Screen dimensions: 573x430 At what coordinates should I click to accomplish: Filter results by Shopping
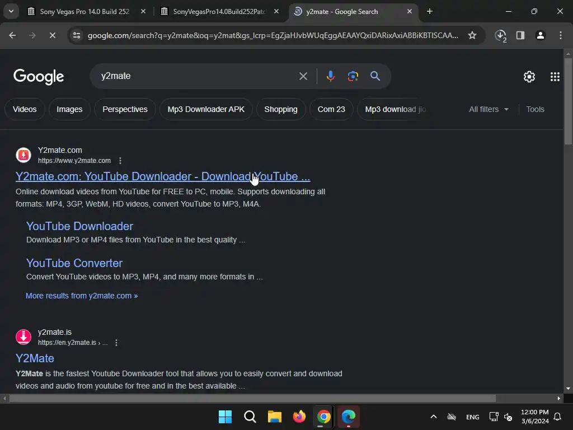[281, 109]
